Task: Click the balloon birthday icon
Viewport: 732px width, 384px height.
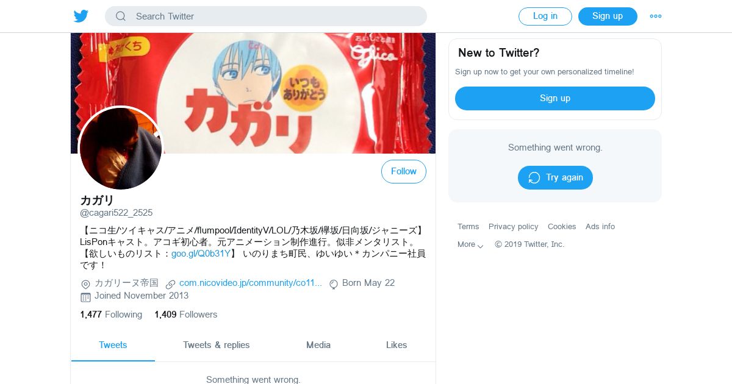Action: point(334,284)
